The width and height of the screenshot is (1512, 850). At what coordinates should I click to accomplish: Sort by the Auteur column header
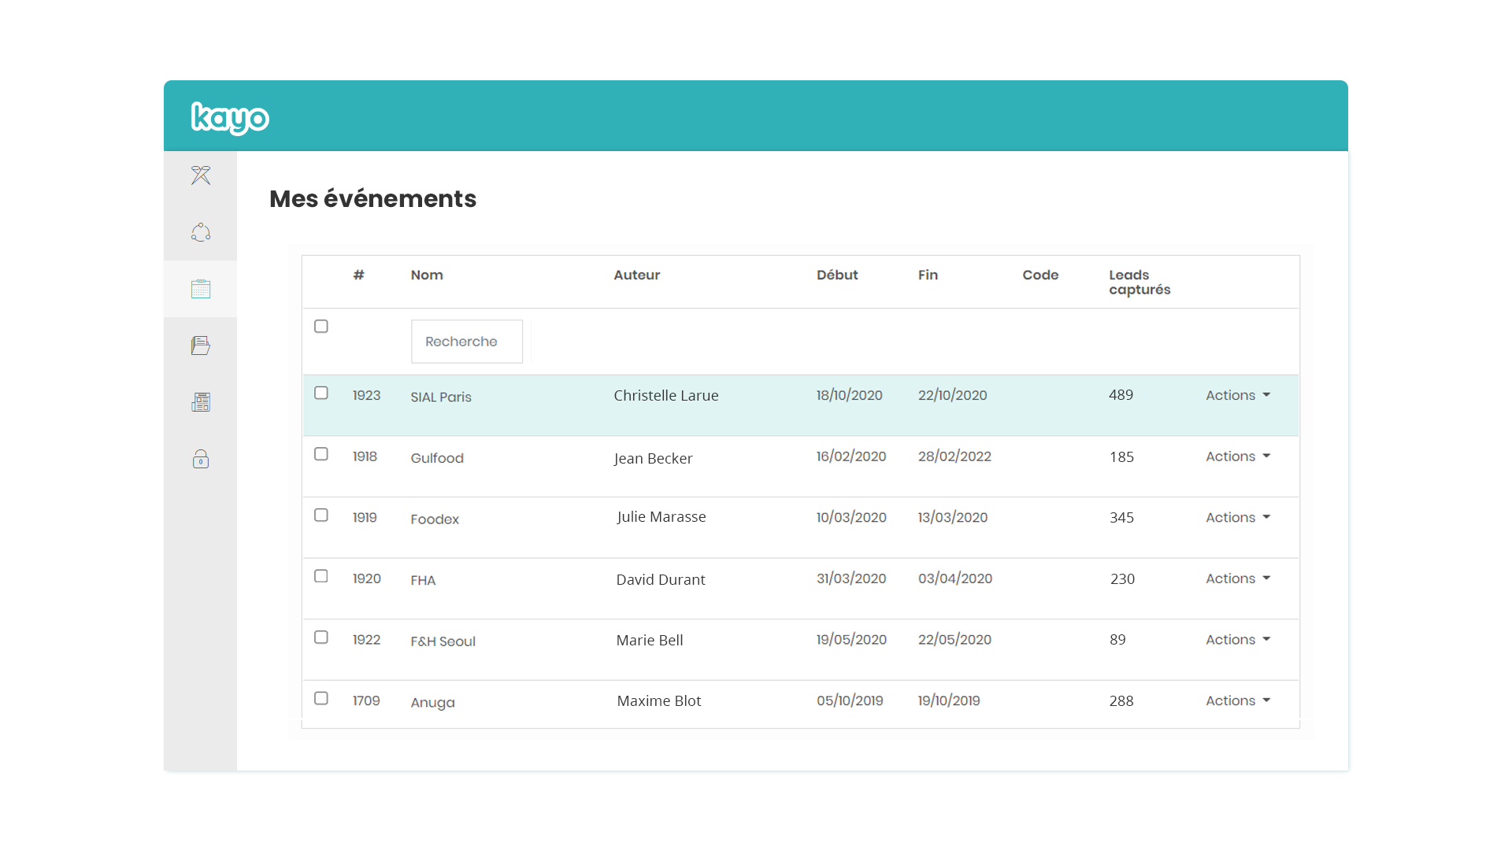(x=637, y=275)
